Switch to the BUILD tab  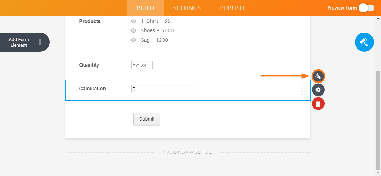146,8
